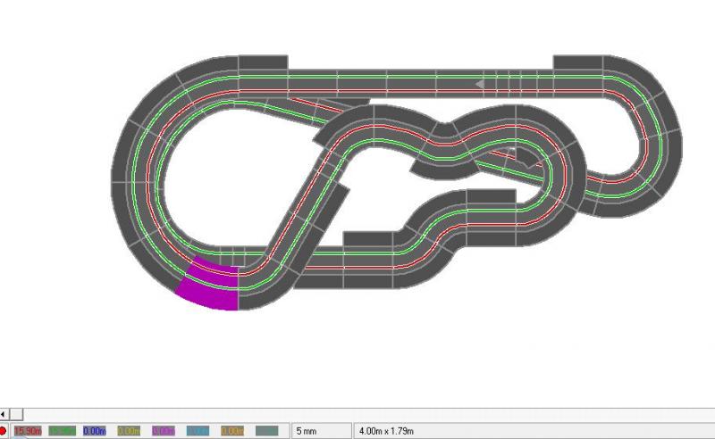Click the olive-yellow lane length box
Image resolution: width=715 pixels, height=439 pixels.
click(130, 431)
